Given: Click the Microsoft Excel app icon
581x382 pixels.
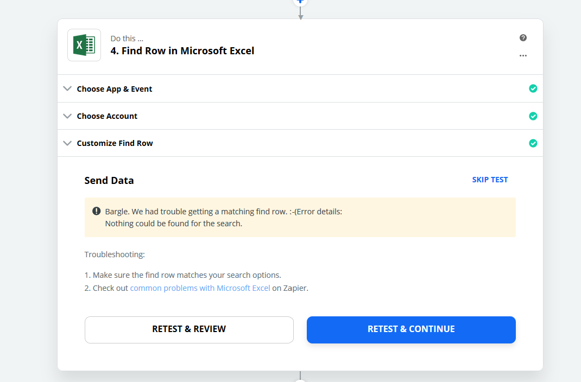Looking at the screenshot, I should pyautogui.click(x=84, y=45).
